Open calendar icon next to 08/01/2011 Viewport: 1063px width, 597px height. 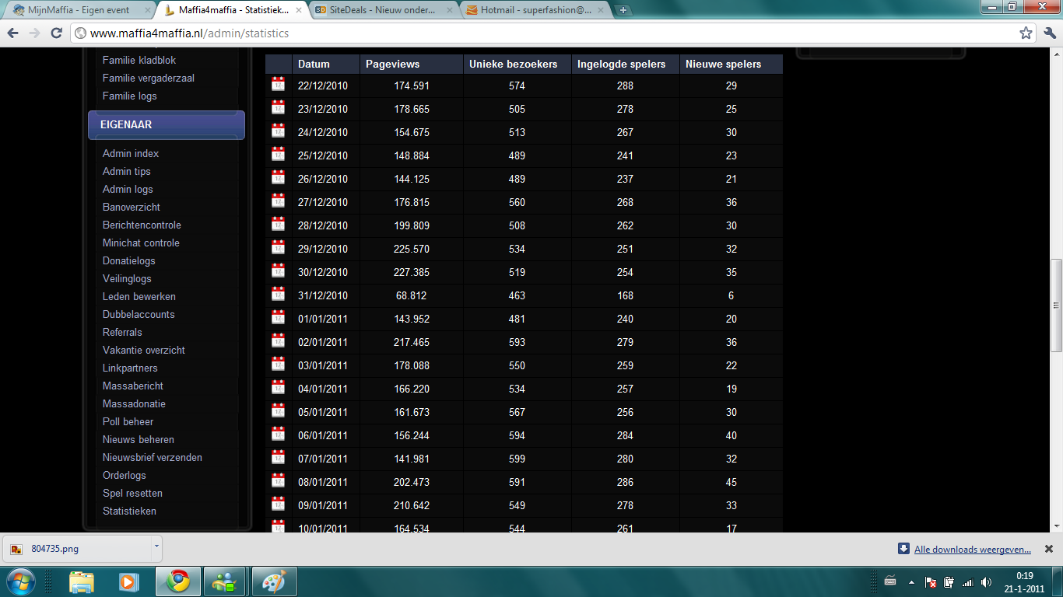pos(278,481)
